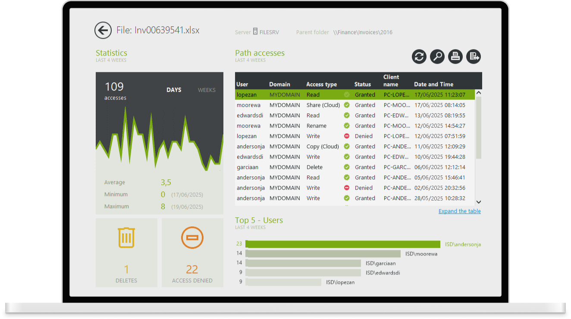Click the accesses line chart

click(160, 138)
